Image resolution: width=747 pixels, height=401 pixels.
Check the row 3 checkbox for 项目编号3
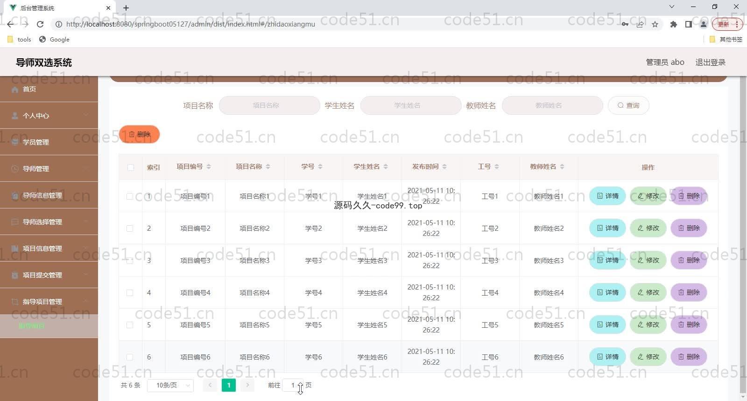coord(130,261)
